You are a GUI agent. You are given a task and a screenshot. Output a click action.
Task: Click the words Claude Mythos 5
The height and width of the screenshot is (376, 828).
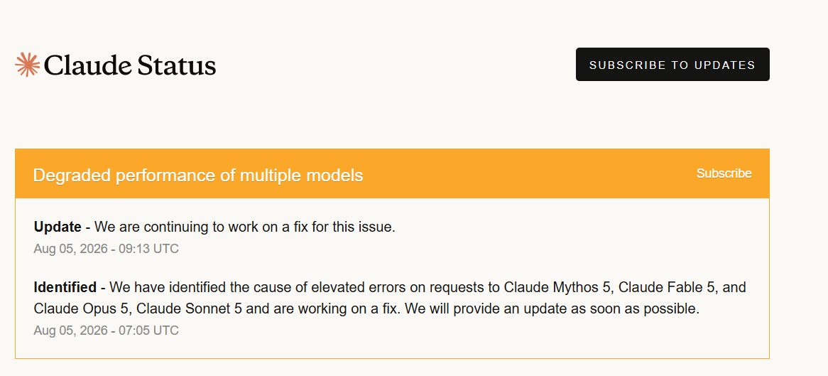[x=559, y=287]
